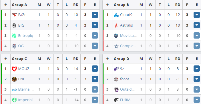Expand MOUZ row dropdown arrow
This screenshot has height=104, width=201.
pos(95,69)
